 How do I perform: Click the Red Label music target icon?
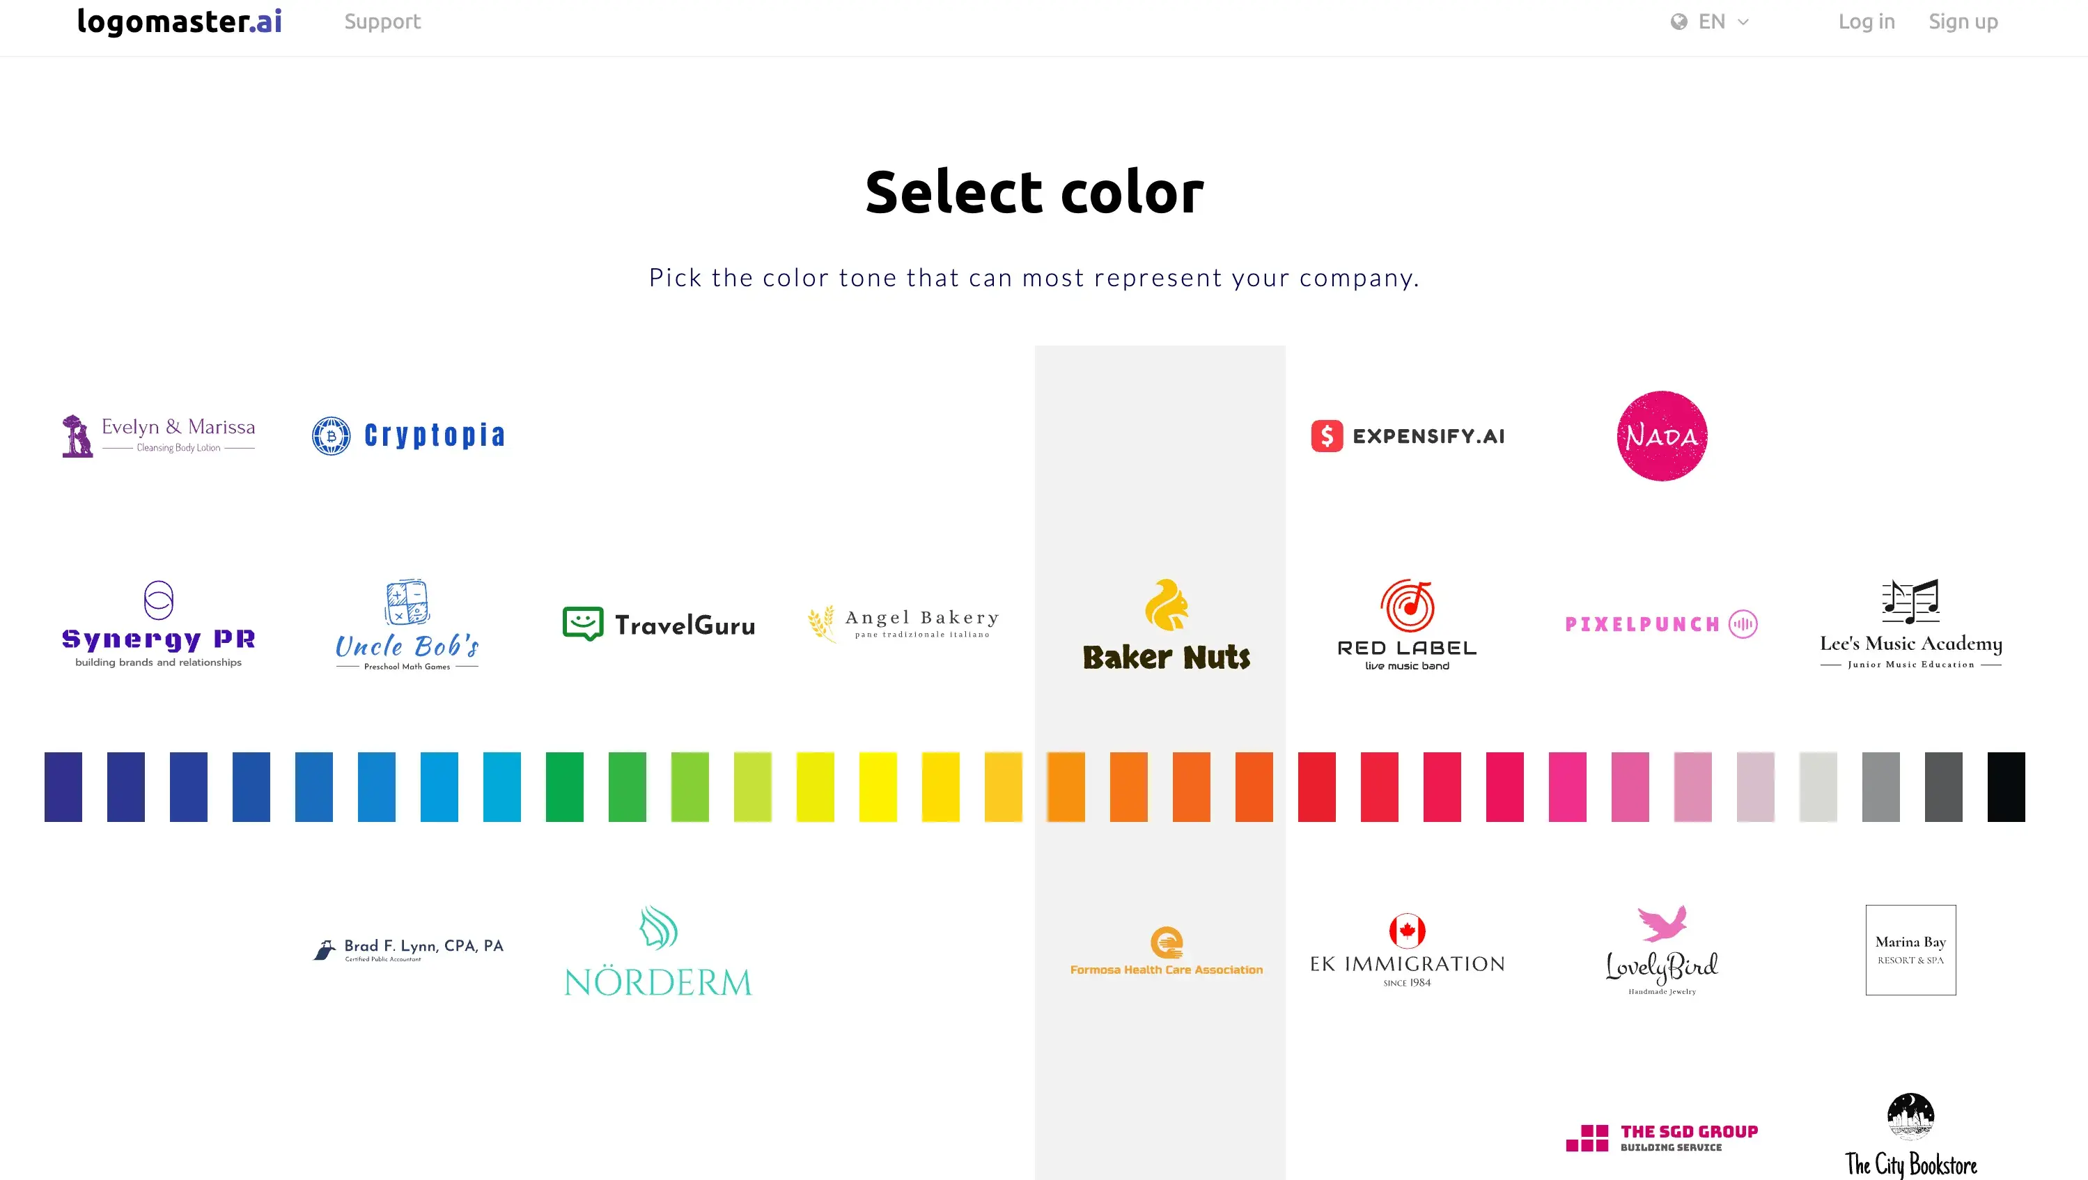(x=1407, y=605)
